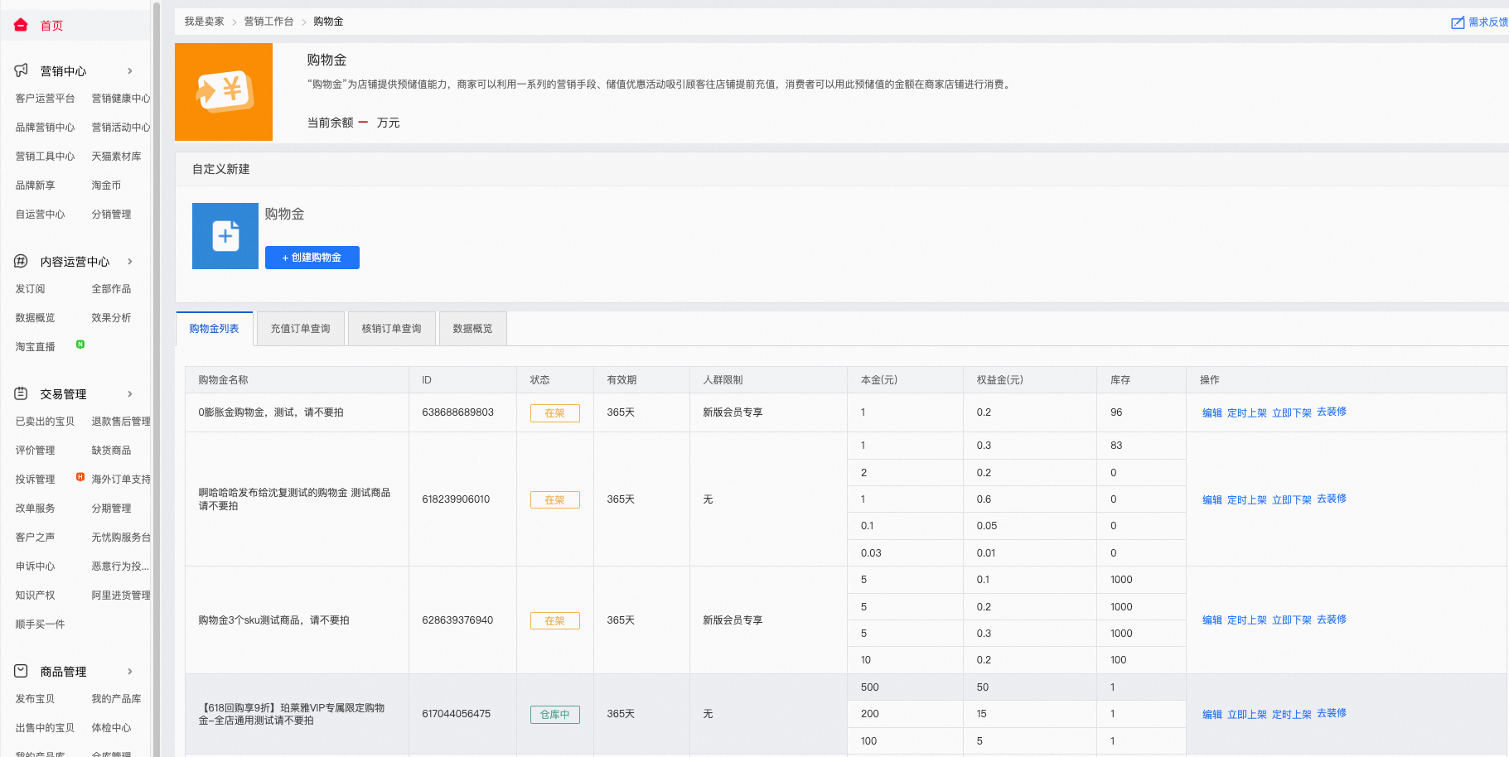
Task: Open the 数据概览 tab
Action: (472, 329)
